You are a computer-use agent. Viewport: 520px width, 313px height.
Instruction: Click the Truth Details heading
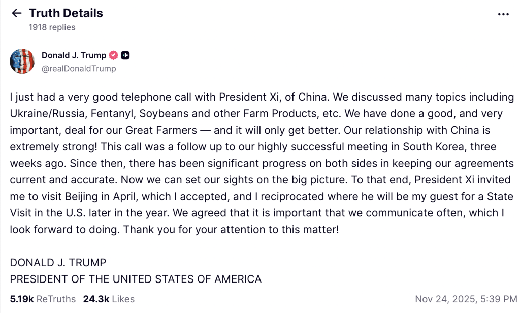click(x=66, y=13)
